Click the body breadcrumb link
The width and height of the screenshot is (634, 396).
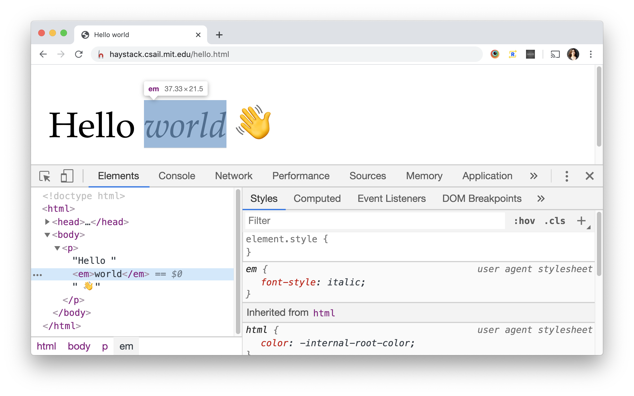click(79, 346)
